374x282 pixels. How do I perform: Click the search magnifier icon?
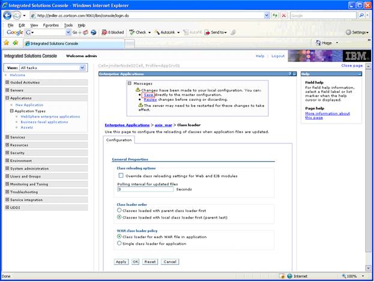point(361,16)
